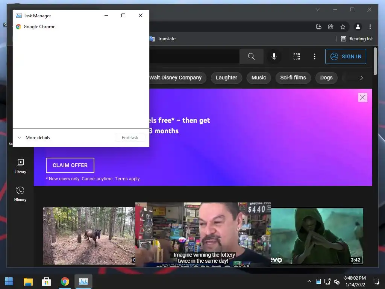Click muted volume tray icon
Viewport: 385px width, 289px height.
336,281
